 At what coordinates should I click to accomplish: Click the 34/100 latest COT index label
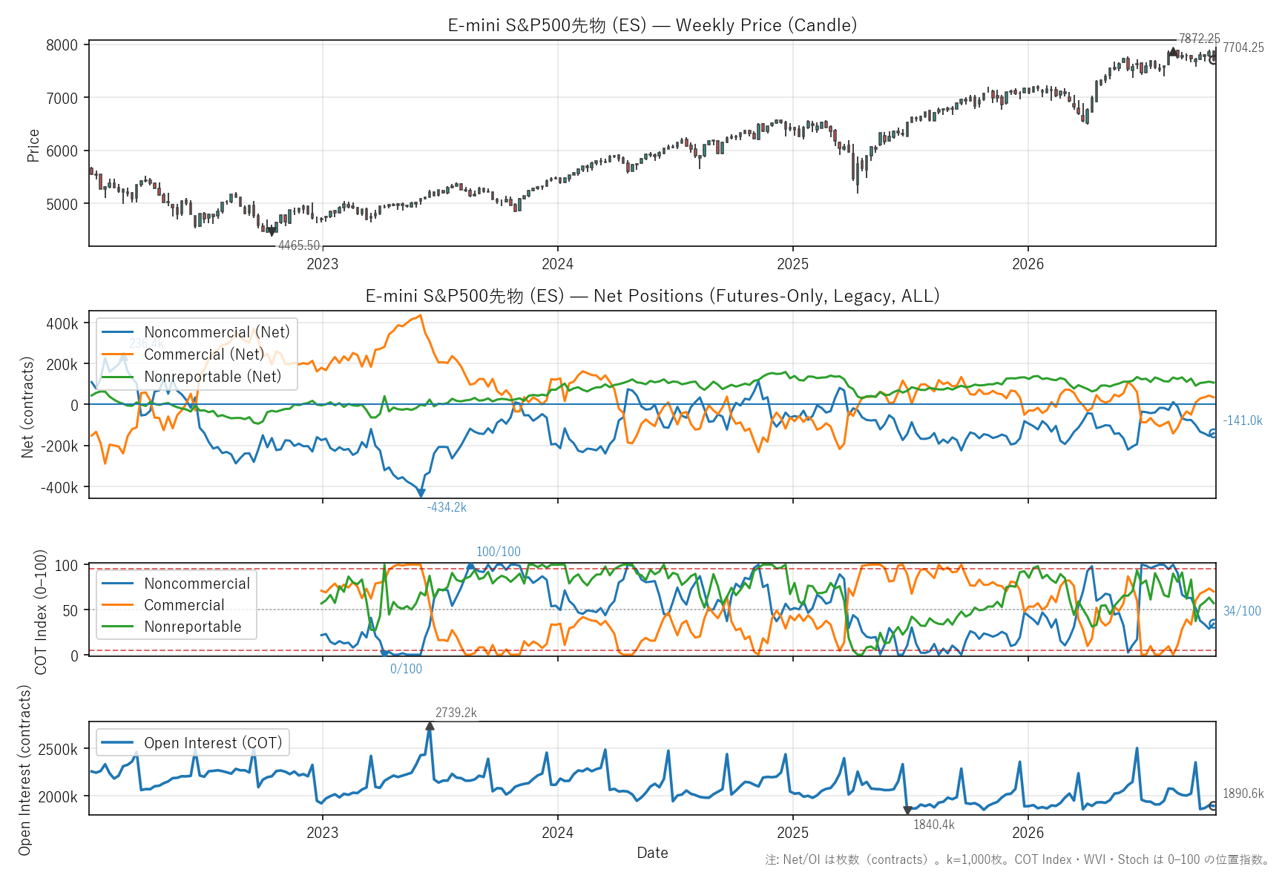pos(1242,611)
